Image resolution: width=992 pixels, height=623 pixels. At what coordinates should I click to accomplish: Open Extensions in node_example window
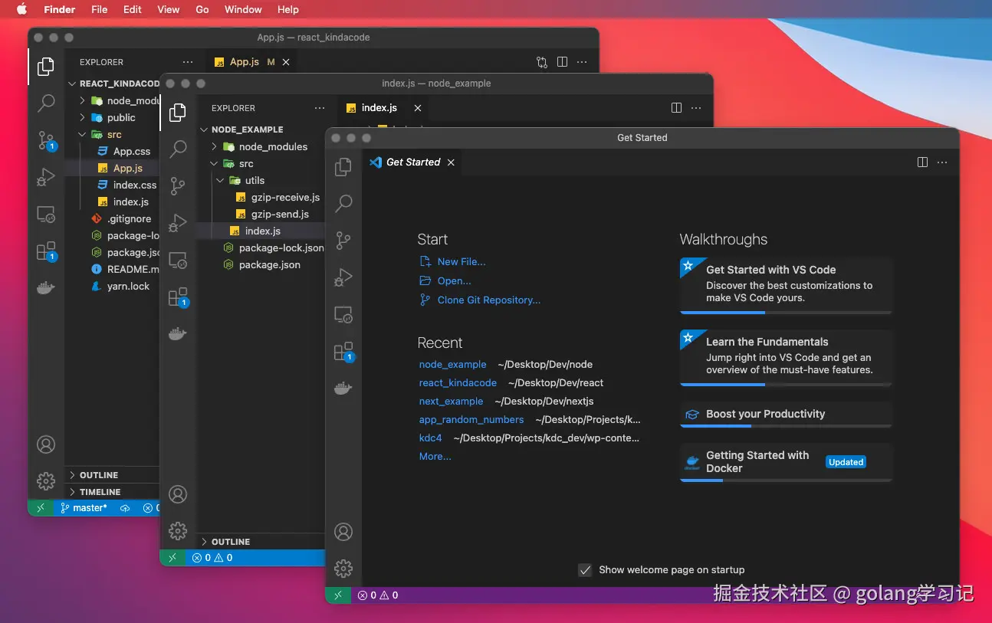click(178, 297)
